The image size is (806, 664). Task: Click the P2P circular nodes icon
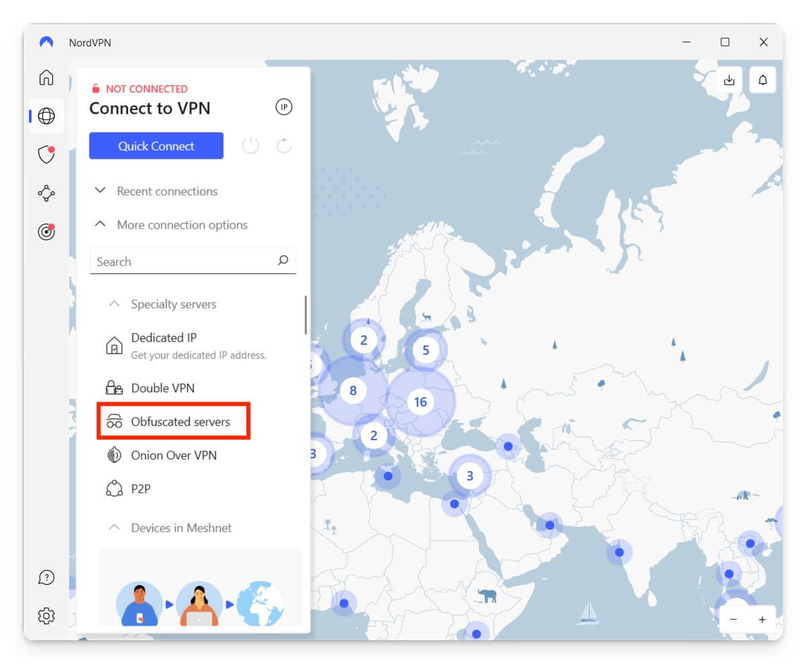(115, 489)
